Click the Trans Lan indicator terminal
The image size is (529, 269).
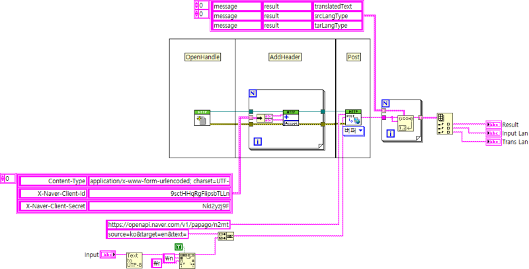point(493,142)
